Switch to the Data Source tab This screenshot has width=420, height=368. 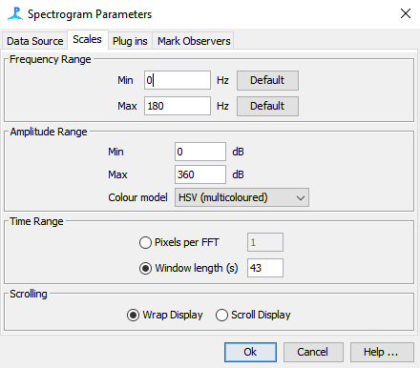pos(34,41)
